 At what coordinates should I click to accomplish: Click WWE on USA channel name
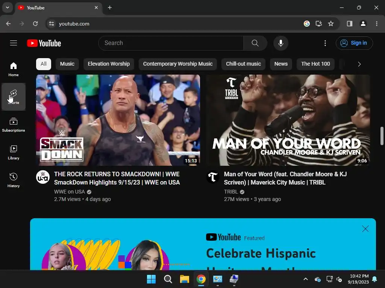coord(70,192)
